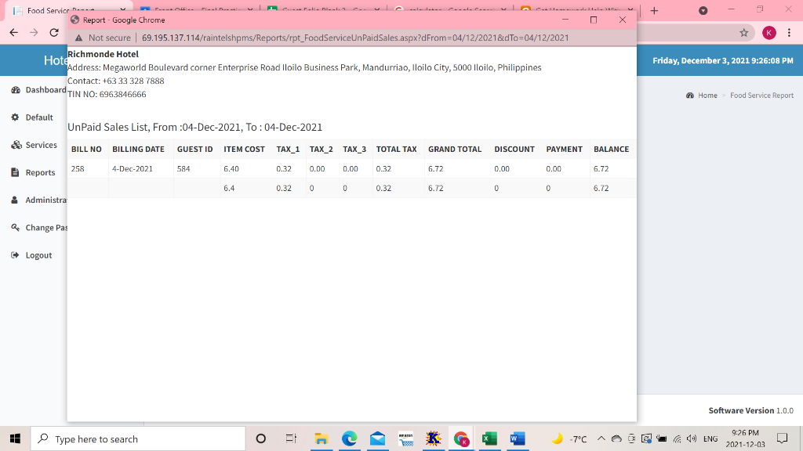Open Change Password via the key icon
The height and width of the screenshot is (451, 803).
coord(14,227)
